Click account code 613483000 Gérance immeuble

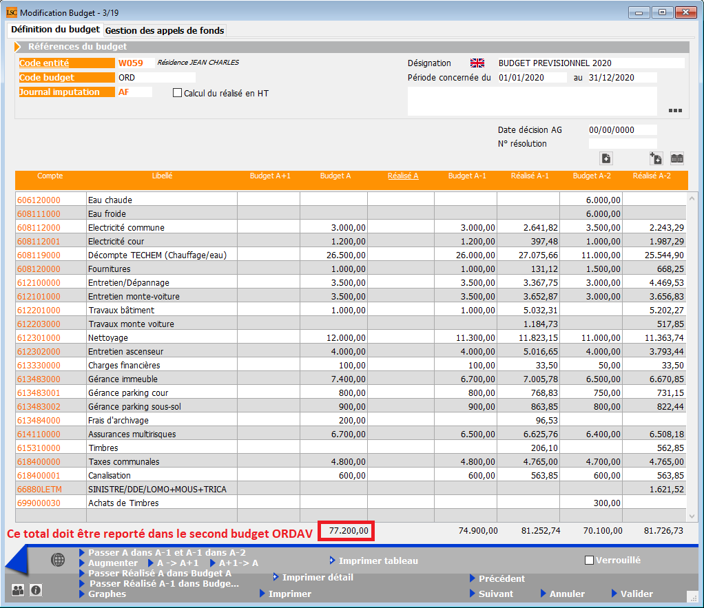tap(39, 379)
